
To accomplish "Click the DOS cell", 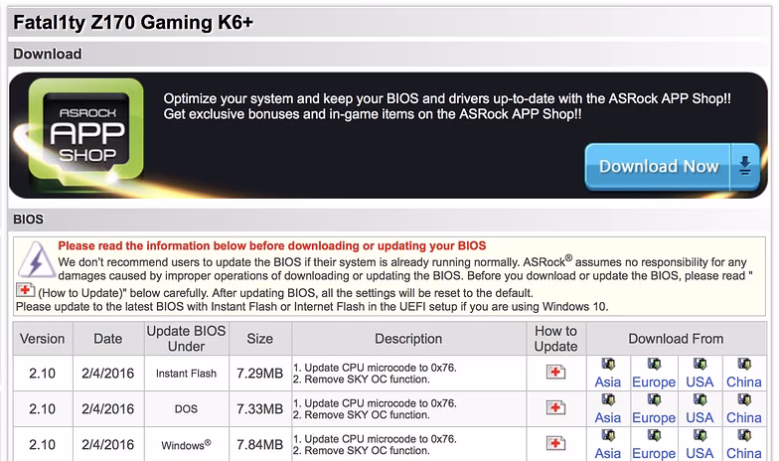I will point(187,409).
